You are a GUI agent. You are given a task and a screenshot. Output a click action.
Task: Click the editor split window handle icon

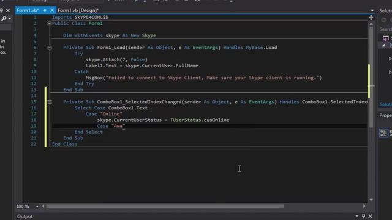coord(371,18)
